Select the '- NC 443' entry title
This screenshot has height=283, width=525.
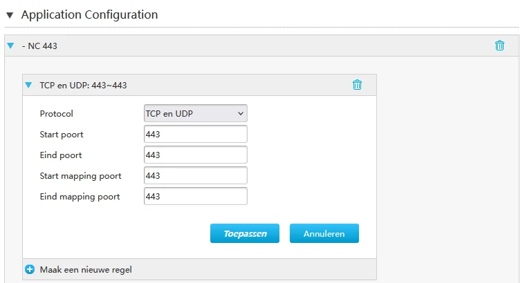(39, 46)
